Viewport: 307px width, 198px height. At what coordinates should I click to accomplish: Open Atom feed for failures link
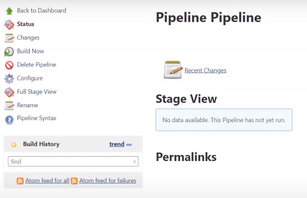pyautogui.click(x=107, y=181)
